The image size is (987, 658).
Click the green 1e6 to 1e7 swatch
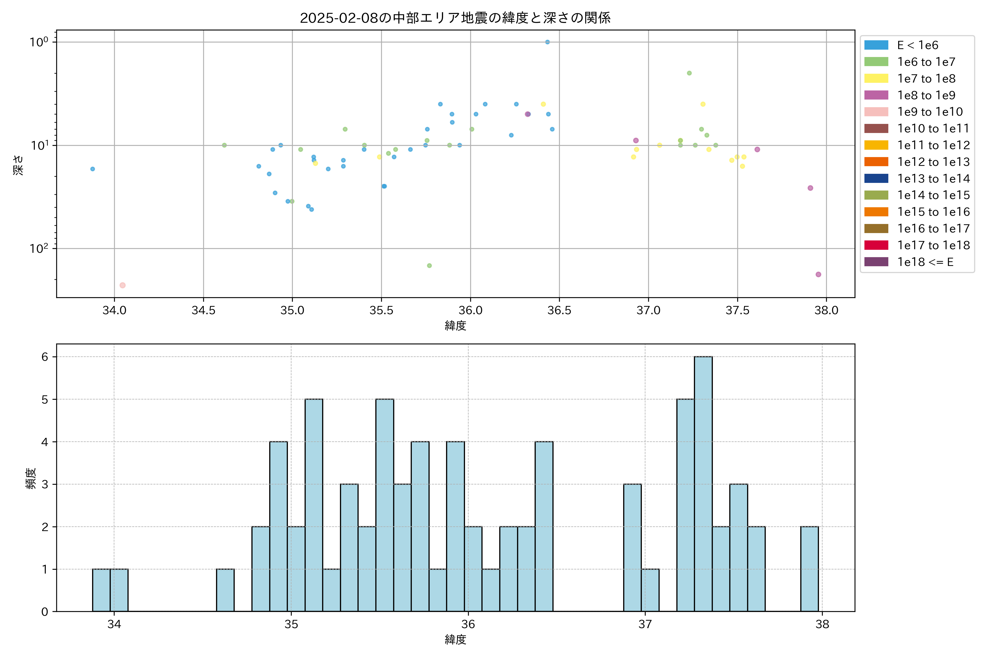pyautogui.click(x=876, y=62)
